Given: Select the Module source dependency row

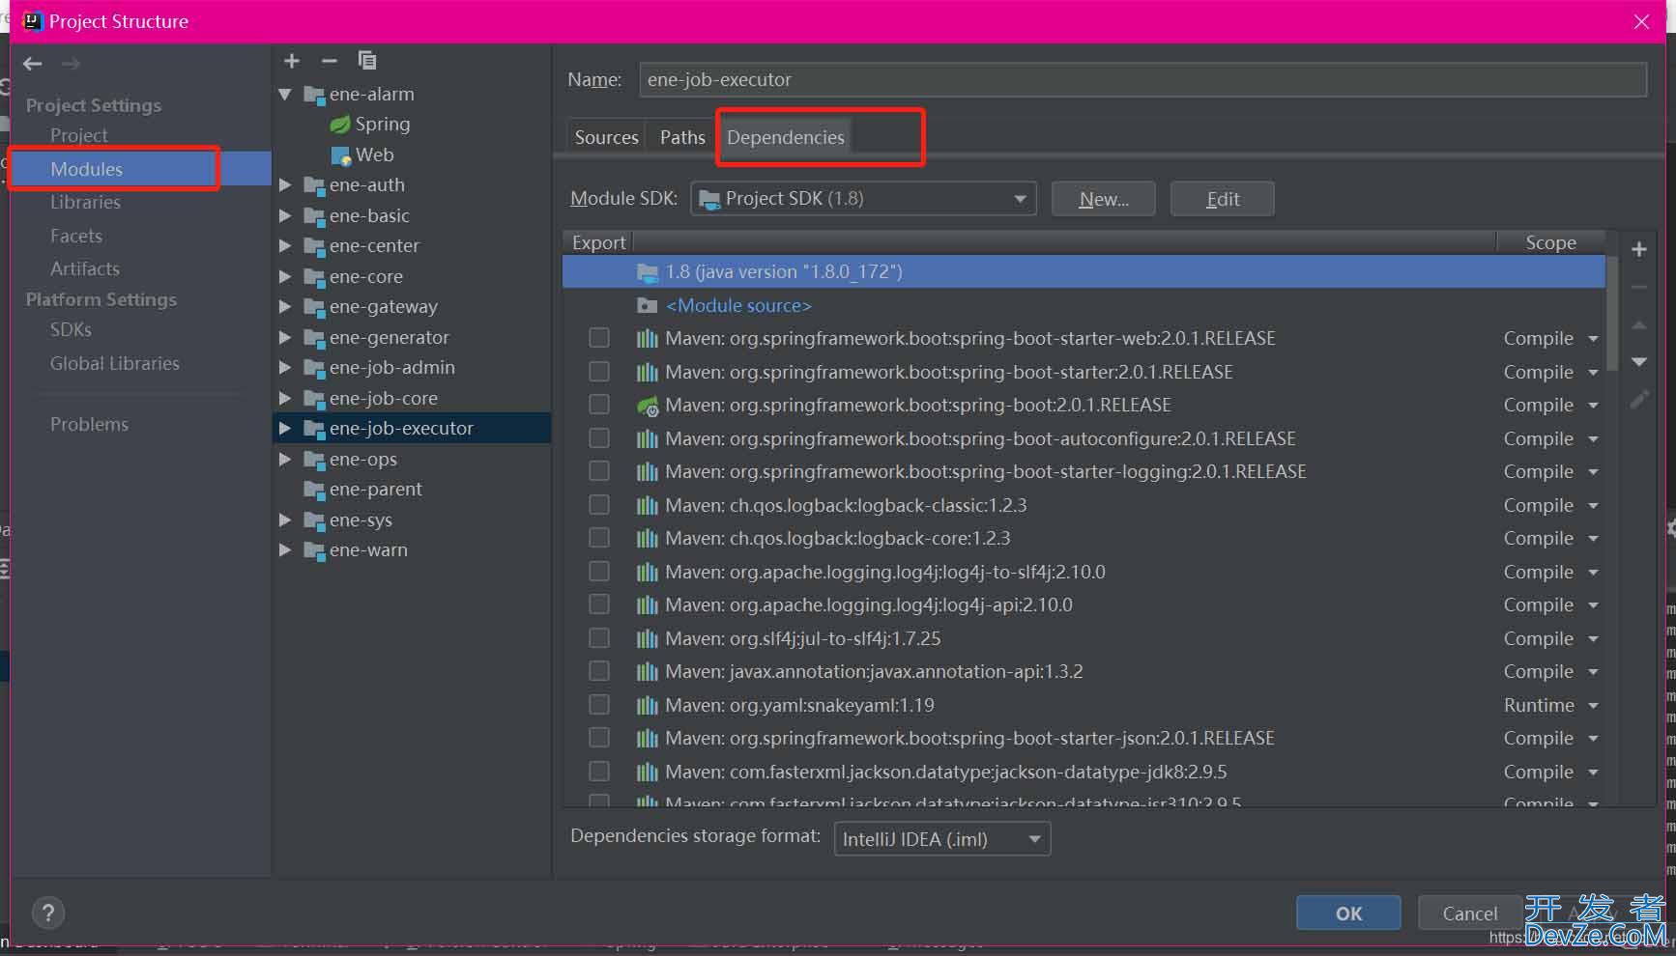Looking at the screenshot, I should [x=1084, y=305].
